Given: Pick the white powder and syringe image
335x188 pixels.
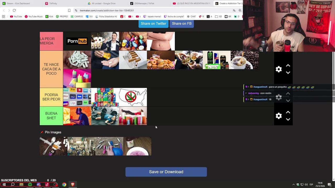Looking at the screenshot, I should [x=54, y=146].
